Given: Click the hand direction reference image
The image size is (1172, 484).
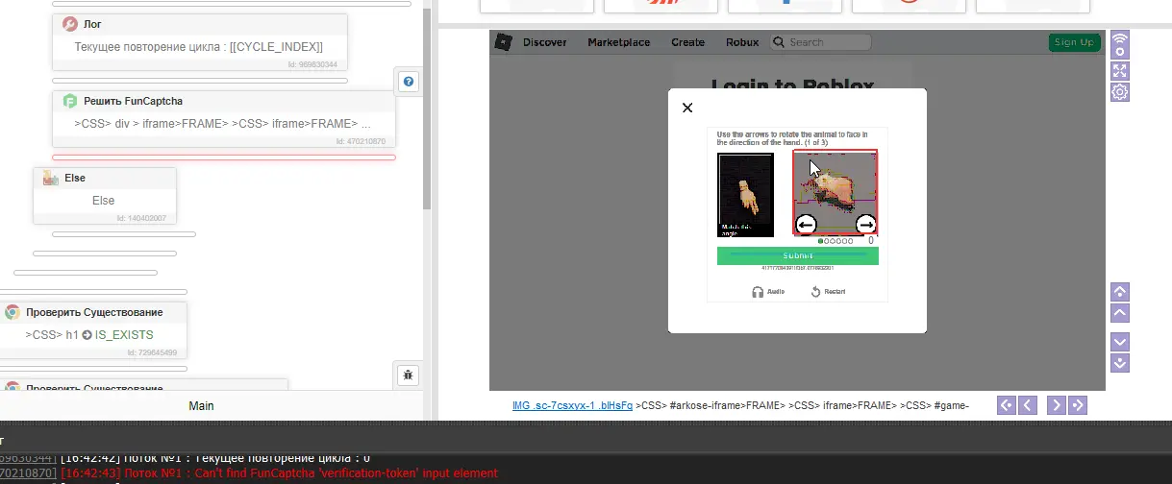Looking at the screenshot, I should [746, 194].
